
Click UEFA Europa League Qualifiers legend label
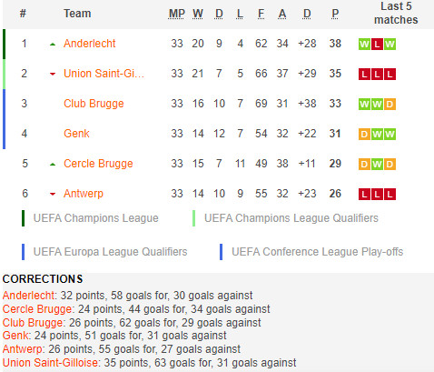coord(110,252)
